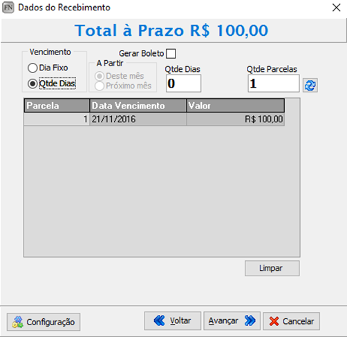
Task: Select the Dia Fixo radio option
Action: pos(32,68)
